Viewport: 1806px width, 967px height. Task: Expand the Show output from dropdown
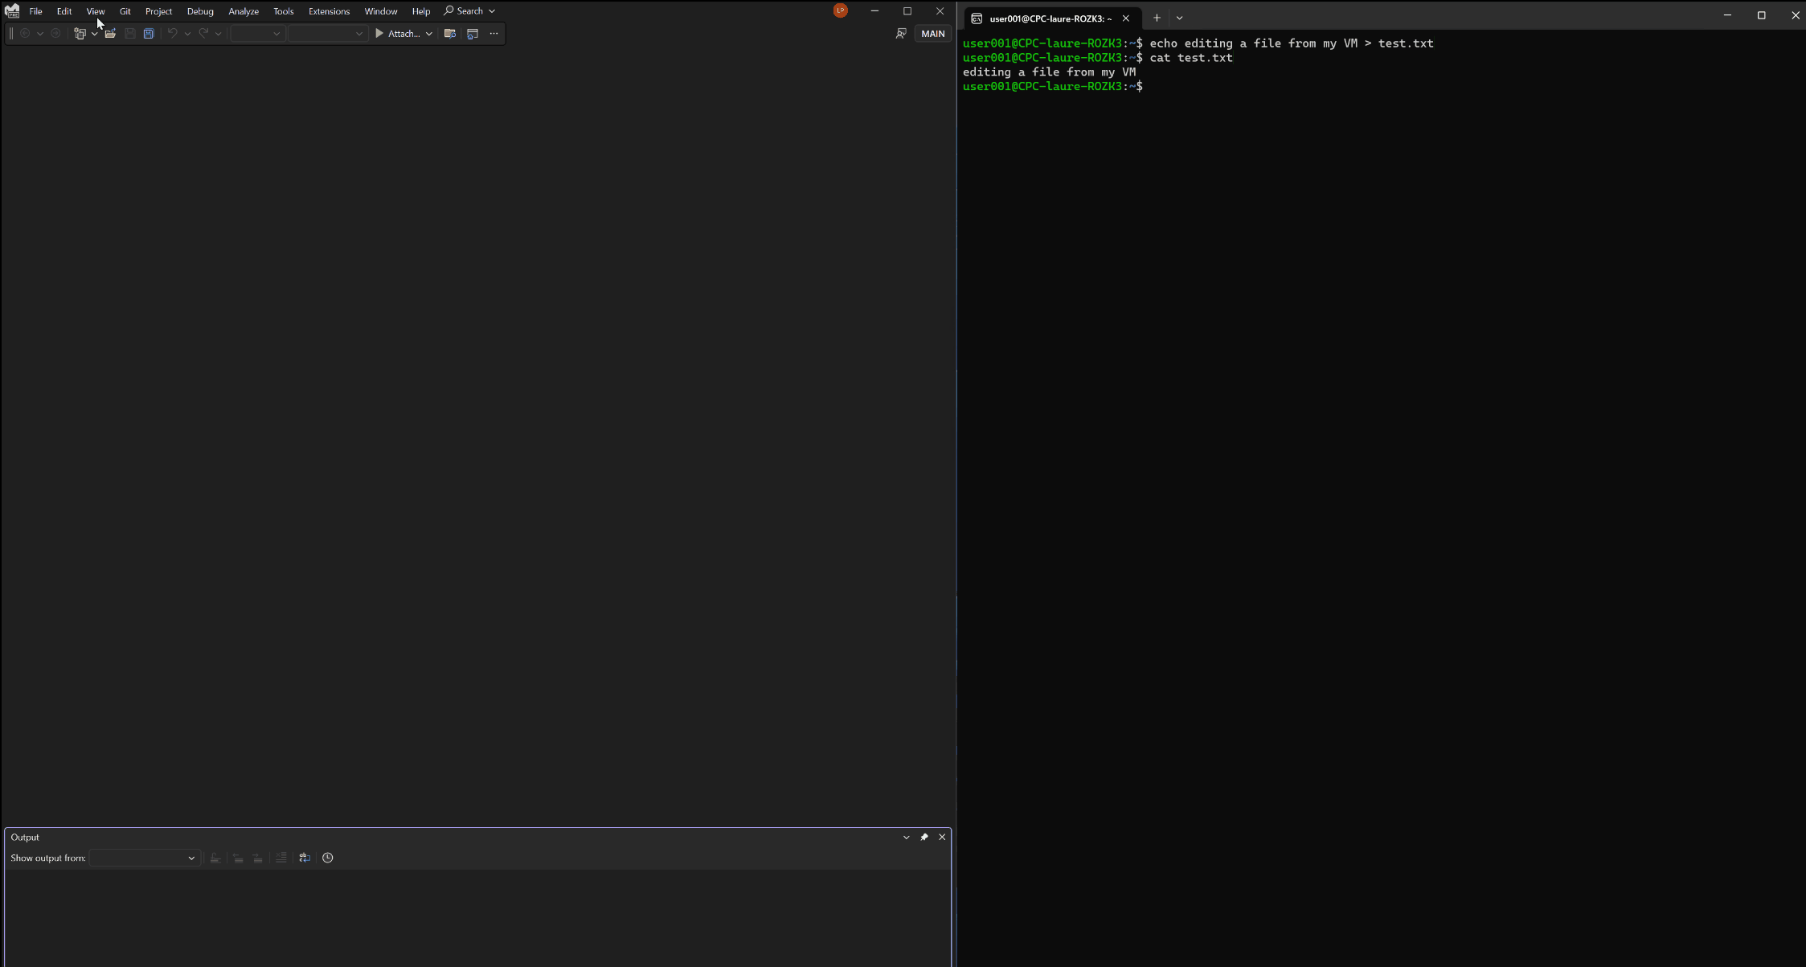(x=190, y=857)
